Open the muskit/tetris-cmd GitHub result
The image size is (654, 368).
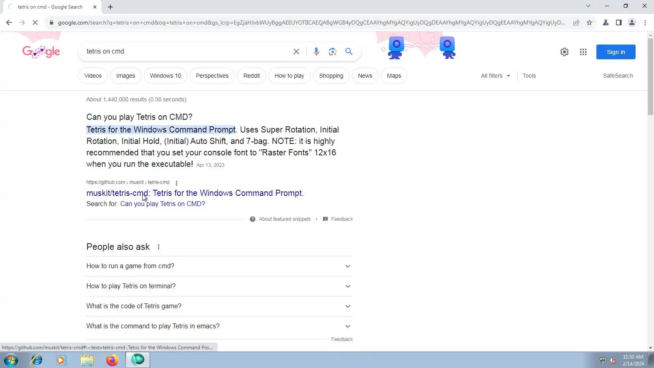pos(195,193)
